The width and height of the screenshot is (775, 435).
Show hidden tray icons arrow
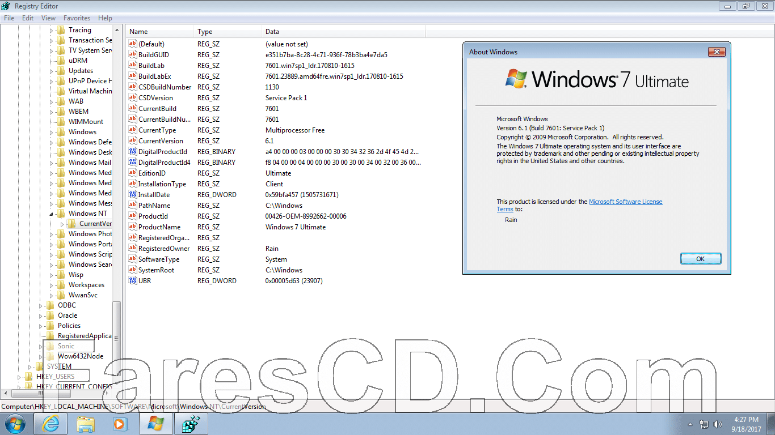click(x=690, y=424)
